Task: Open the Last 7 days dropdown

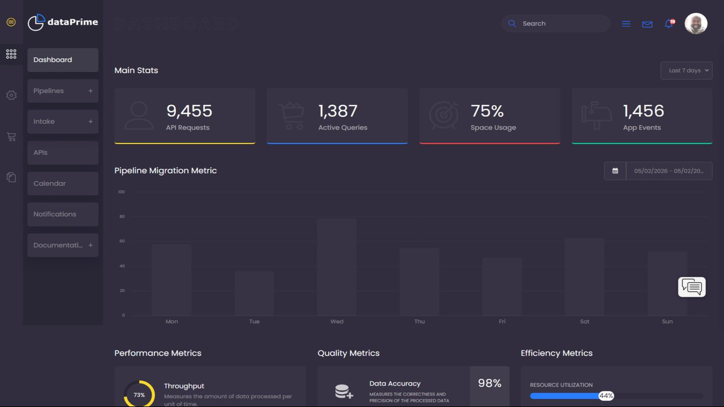Action: pos(686,71)
